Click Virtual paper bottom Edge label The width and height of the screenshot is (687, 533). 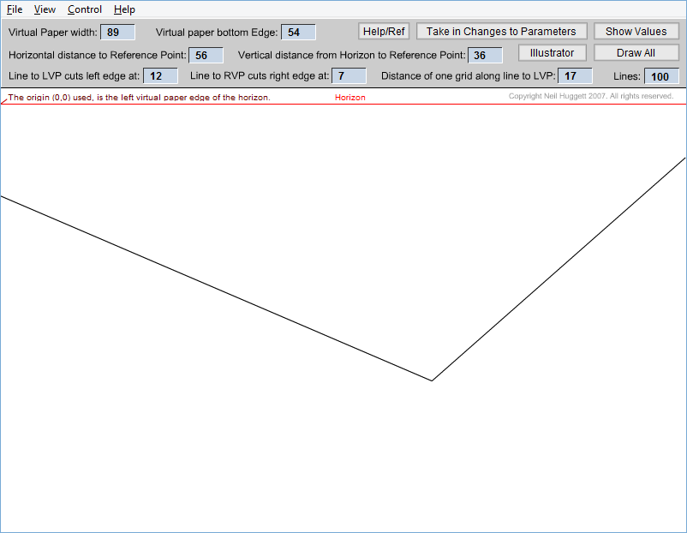coord(217,33)
